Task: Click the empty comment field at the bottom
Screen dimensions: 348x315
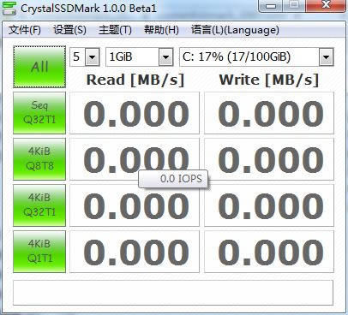Action: click(173, 293)
